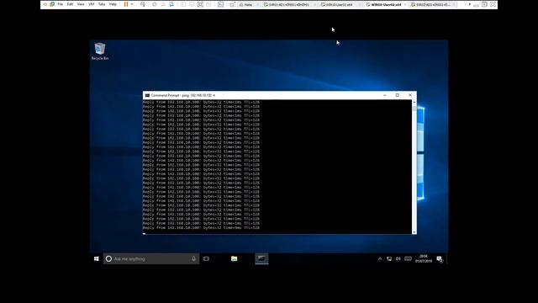Click the touch keyboard tray icon

coord(408,258)
